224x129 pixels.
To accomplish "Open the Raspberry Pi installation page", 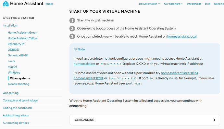I will [16, 44].
